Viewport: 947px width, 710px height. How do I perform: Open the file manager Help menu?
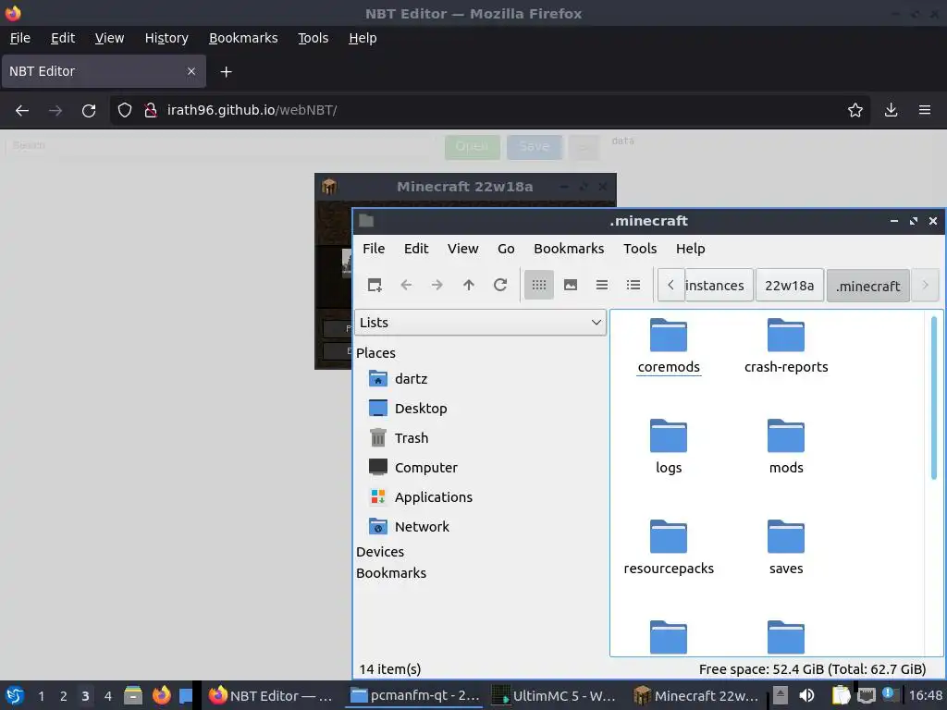click(690, 249)
